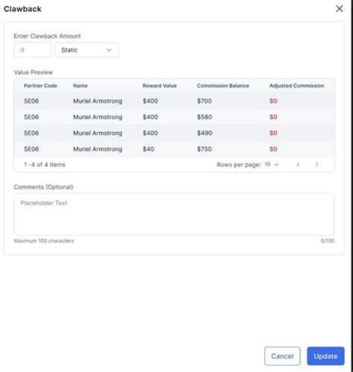Go to previous page arrow icon
The width and height of the screenshot is (353, 372).
click(x=298, y=164)
